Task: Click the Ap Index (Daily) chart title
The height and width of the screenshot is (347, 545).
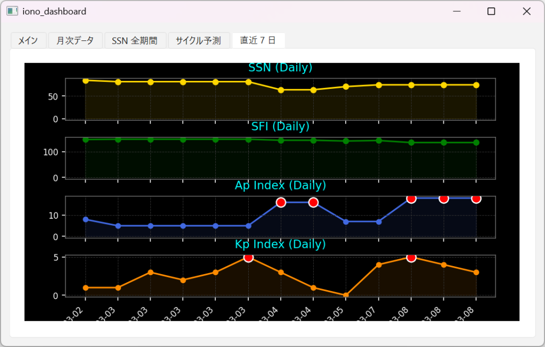Action: tap(280, 185)
